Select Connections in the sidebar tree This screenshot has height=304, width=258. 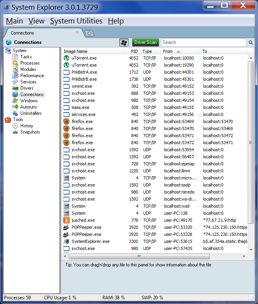click(28, 94)
